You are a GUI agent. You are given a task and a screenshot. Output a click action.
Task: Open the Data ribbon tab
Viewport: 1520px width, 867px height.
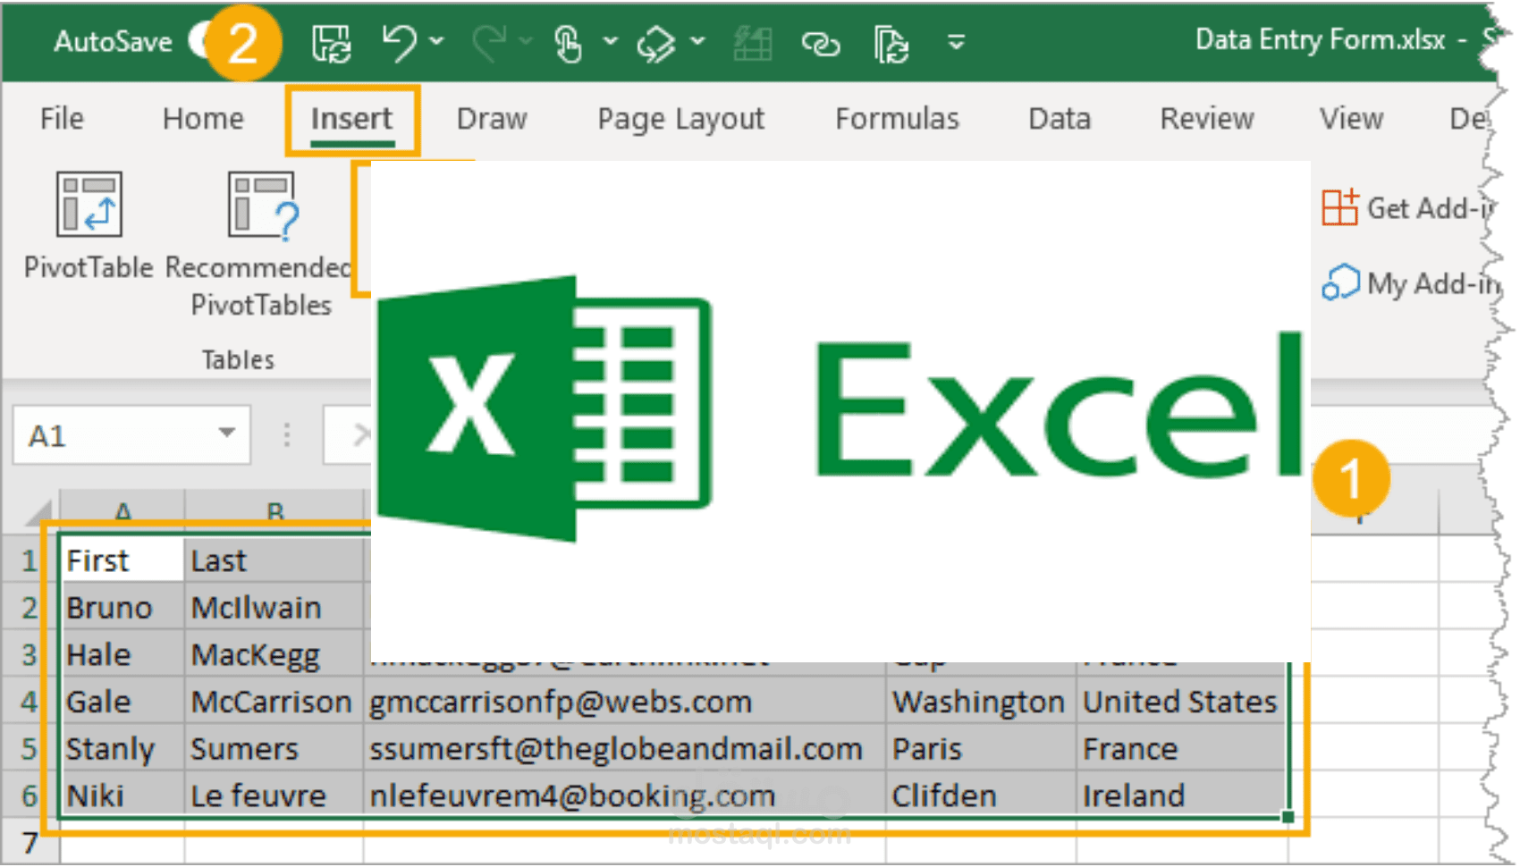pyautogui.click(x=1060, y=119)
